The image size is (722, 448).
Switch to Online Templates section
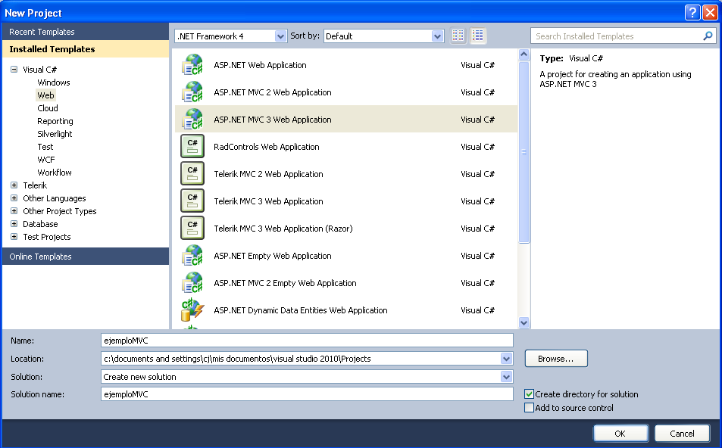click(x=43, y=256)
